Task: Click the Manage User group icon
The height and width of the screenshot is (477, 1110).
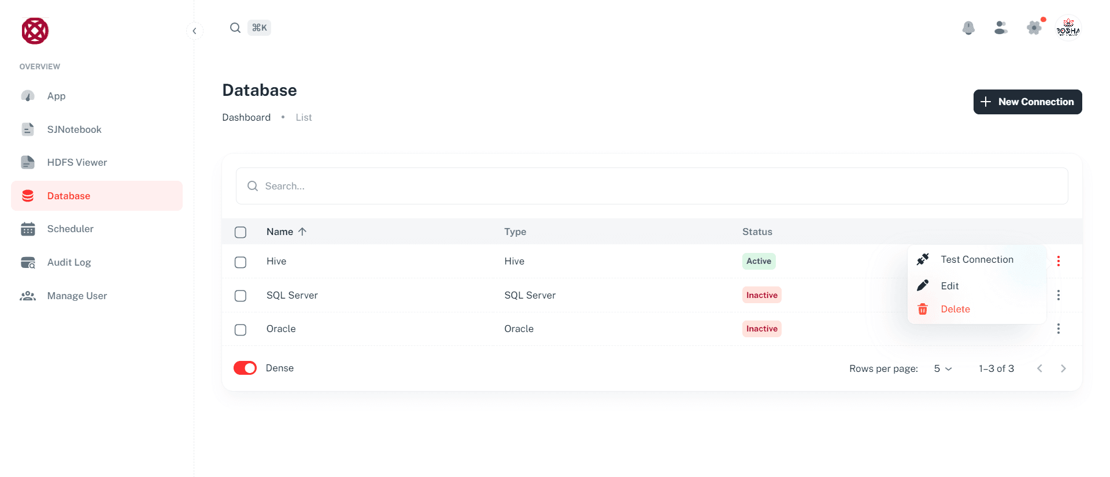Action: 28,296
